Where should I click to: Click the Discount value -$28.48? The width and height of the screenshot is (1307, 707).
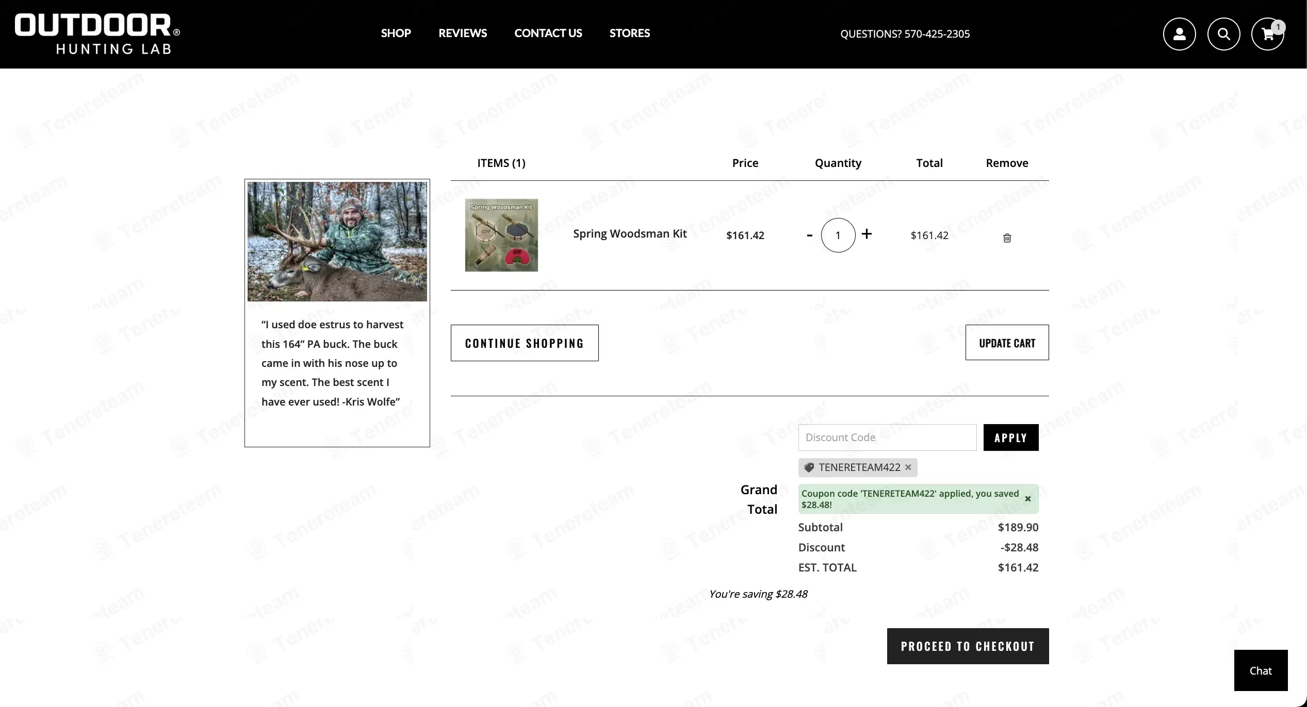point(1019,547)
